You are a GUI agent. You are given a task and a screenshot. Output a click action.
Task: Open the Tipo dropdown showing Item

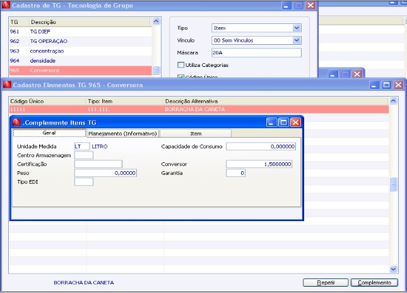click(297, 28)
